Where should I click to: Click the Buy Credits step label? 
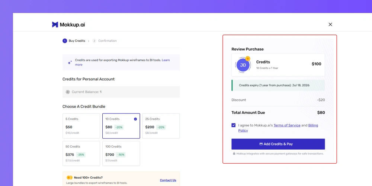tap(77, 41)
